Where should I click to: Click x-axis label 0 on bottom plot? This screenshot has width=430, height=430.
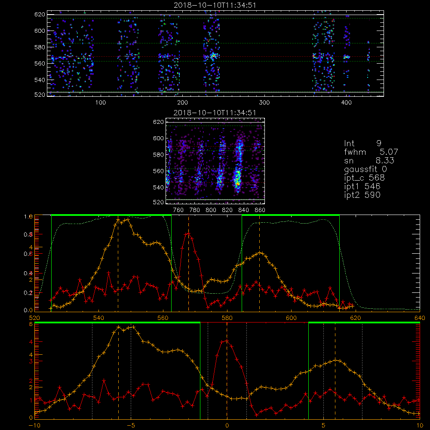(227, 426)
